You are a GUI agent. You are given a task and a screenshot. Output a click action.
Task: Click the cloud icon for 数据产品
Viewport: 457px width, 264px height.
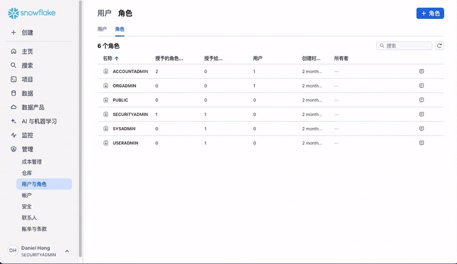tap(13, 107)
